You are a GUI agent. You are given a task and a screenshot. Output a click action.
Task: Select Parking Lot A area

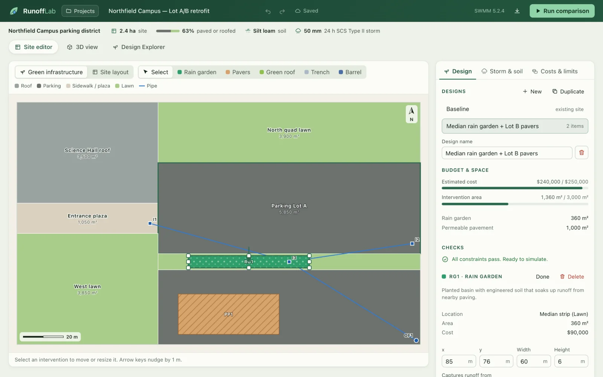click(289, 208)
